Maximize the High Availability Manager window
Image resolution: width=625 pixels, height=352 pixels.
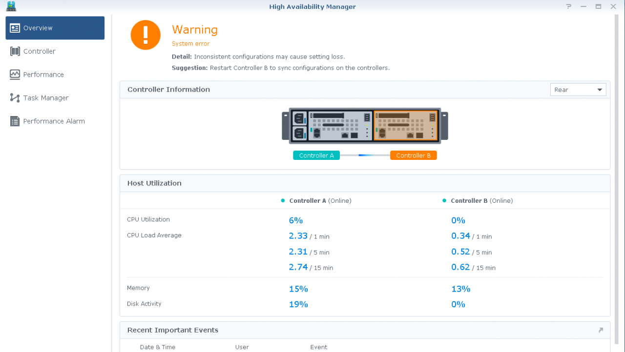pos(598,7)
